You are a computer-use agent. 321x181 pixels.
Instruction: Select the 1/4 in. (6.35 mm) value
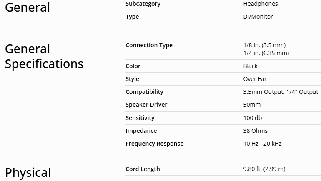(266, 53)
